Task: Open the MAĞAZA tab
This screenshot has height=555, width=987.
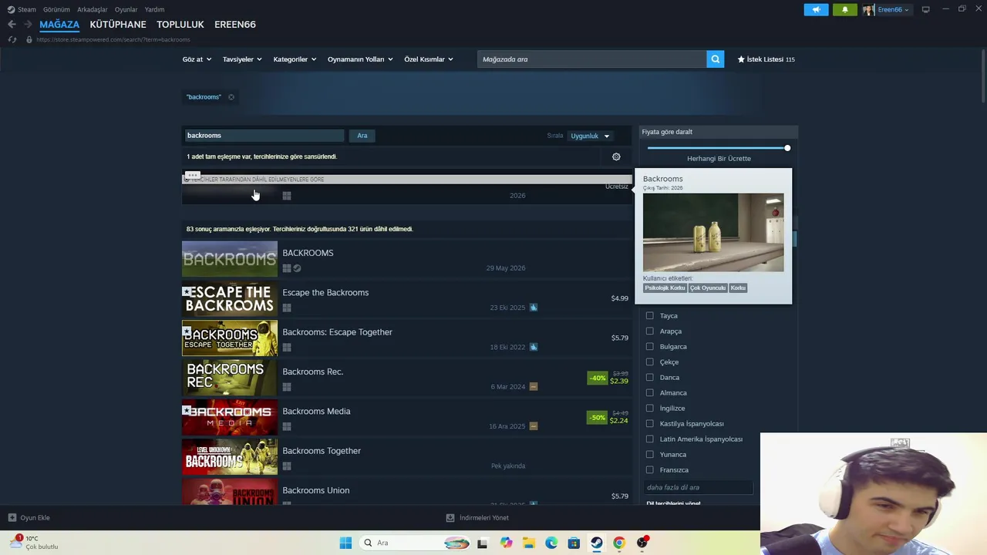Action: point(59,25)
